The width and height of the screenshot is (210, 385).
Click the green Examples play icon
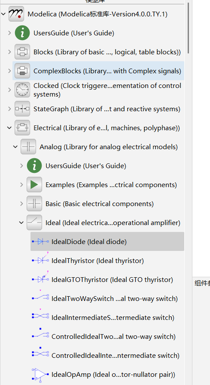34,185
